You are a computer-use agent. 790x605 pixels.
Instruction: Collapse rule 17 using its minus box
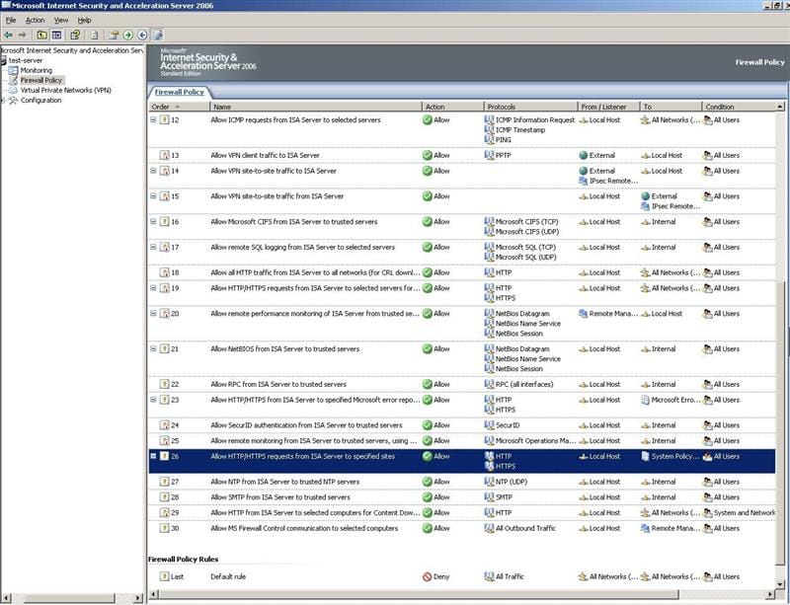153,247
